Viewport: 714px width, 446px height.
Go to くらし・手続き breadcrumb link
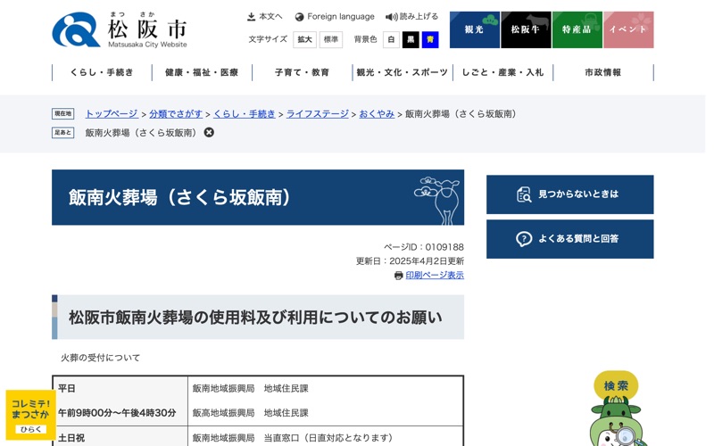245,114
